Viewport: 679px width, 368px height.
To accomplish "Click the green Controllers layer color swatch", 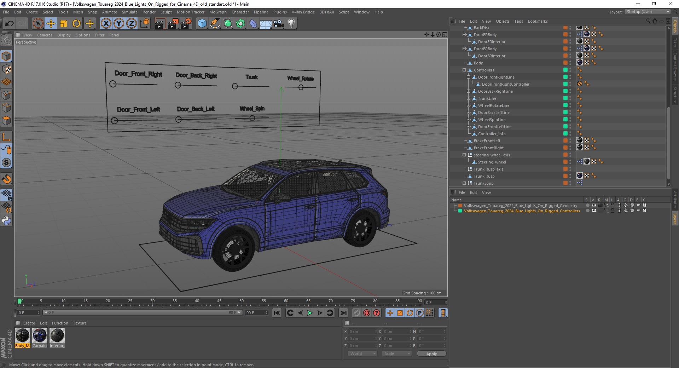I will point(460,211).
